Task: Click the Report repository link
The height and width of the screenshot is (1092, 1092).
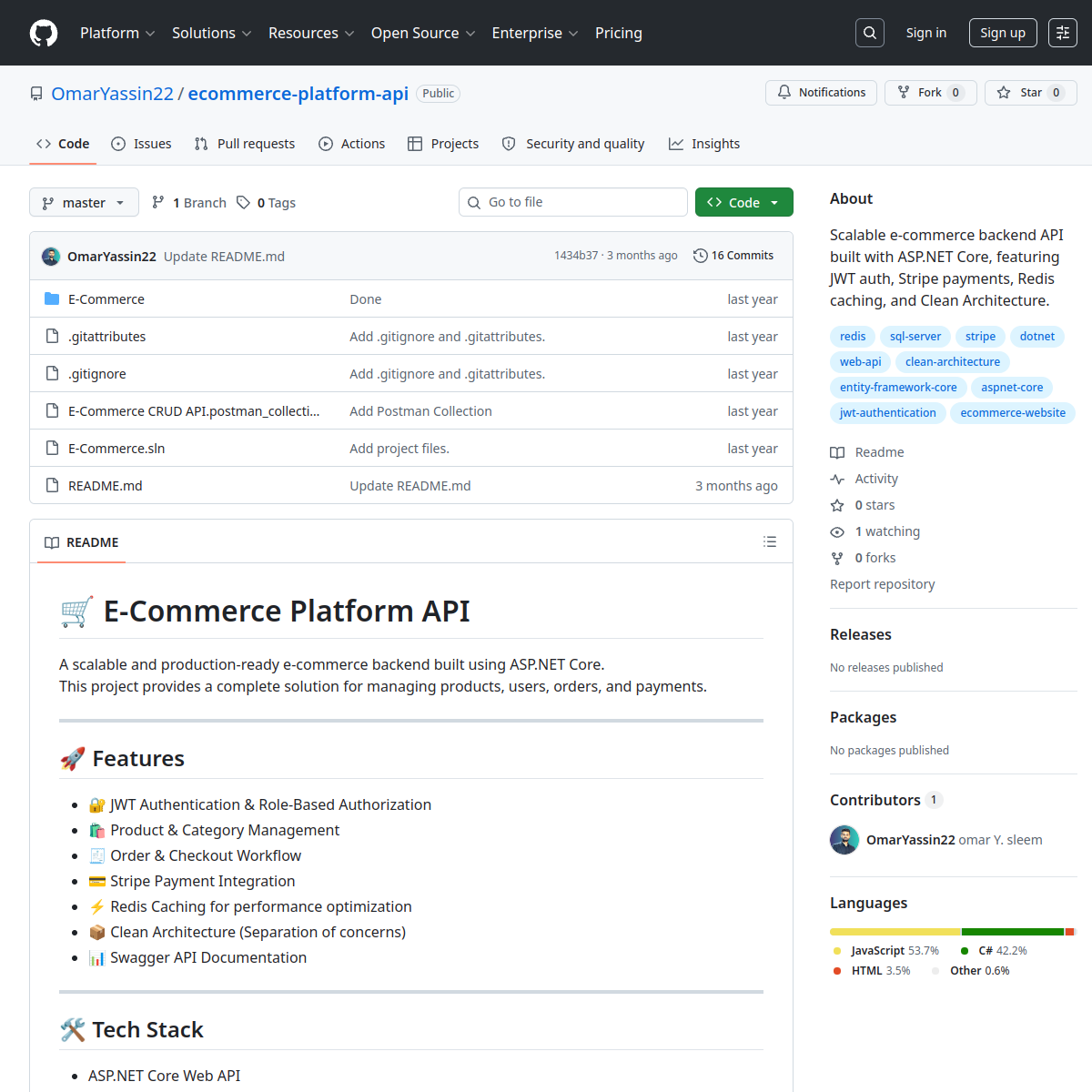Action: pyautogui.click(x=883, y=584)
